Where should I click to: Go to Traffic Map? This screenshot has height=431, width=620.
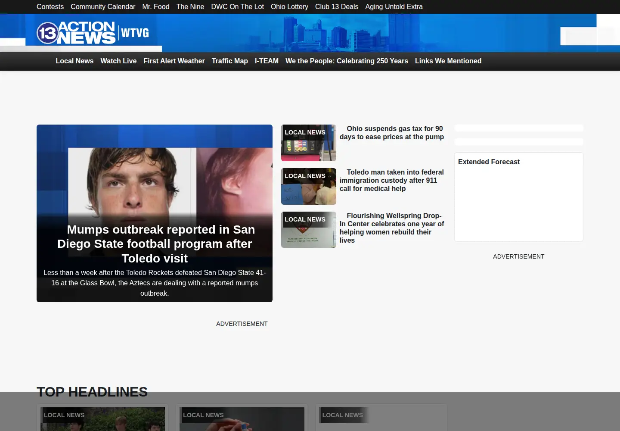(230, 61)
